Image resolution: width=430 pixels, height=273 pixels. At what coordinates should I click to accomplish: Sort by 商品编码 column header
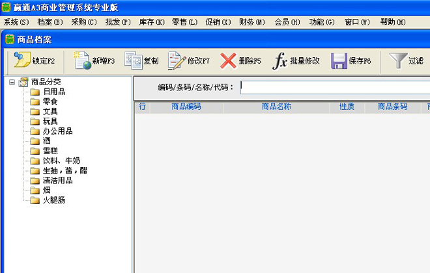(186, 107)
